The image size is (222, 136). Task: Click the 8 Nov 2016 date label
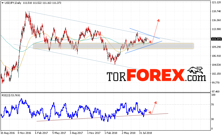click(x=24, y=133)
